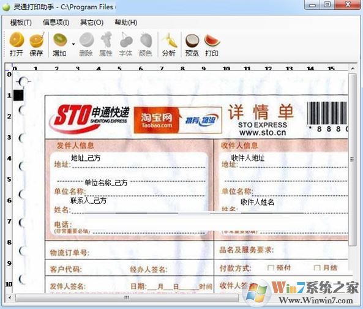The image size is (363, 309).
Task: Click the 品名及服务要求 label
Action: (x=247, y=250)
